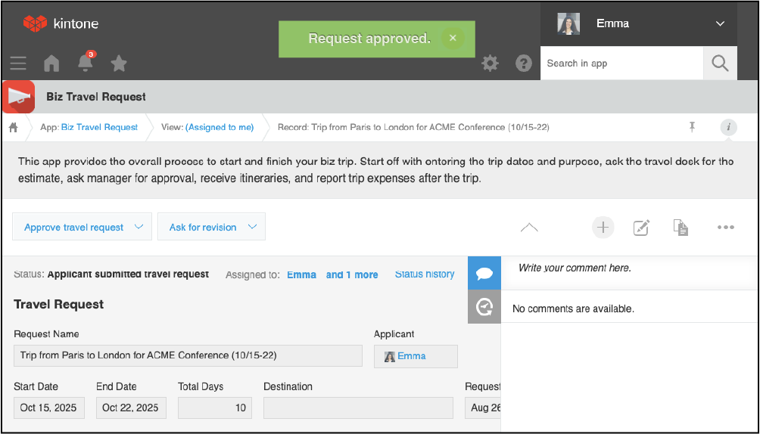760x434 pixels.
Task: Expand the Emma user account dropdown
Action: [638, 23]
